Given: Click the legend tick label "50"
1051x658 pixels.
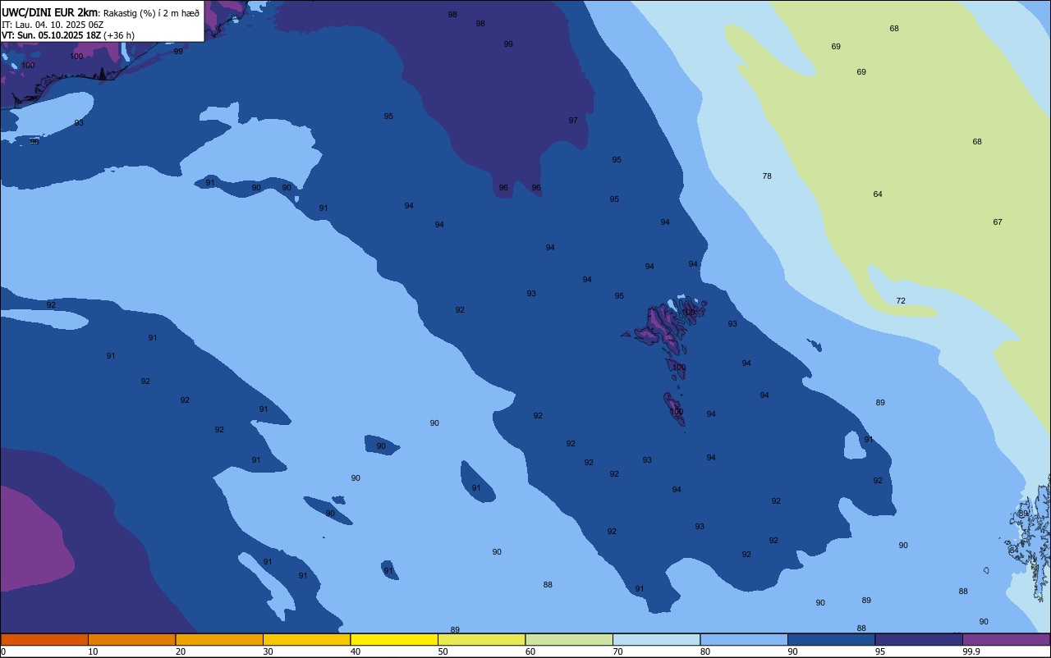Looking at the screenshot, I should 443,651.
